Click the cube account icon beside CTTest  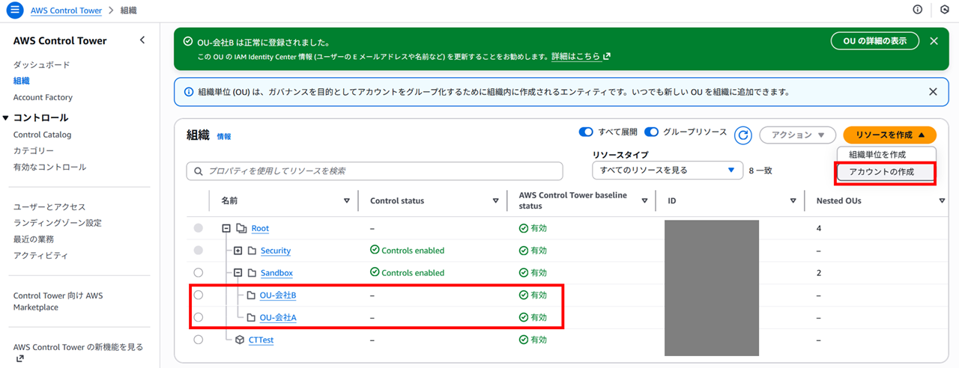[x=240, y=340]
